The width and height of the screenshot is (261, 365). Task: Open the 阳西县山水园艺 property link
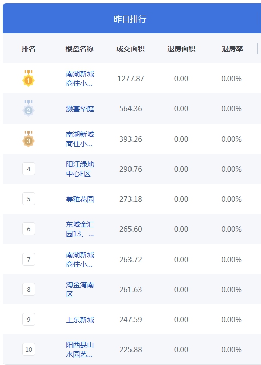click(80, 349)
